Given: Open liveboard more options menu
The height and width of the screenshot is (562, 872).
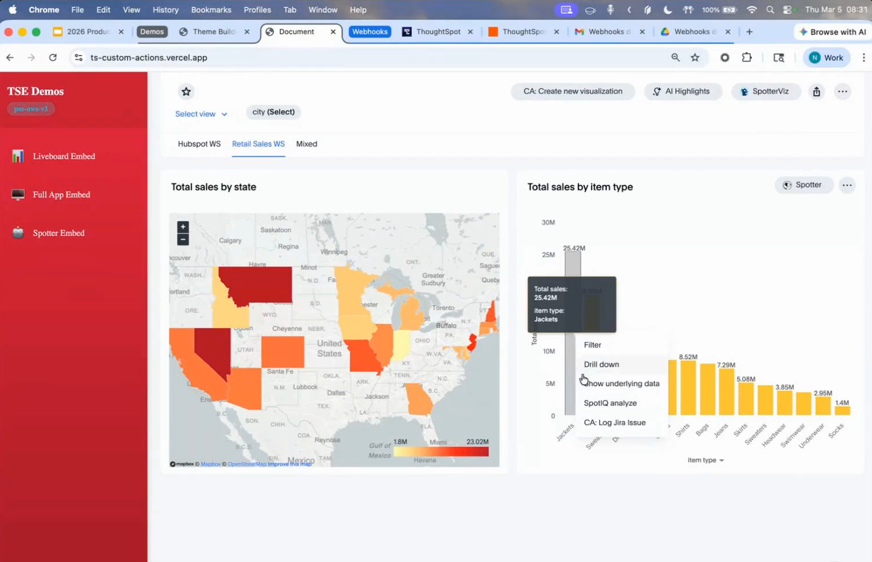Looking at the screenshot, I should [842, 92].
